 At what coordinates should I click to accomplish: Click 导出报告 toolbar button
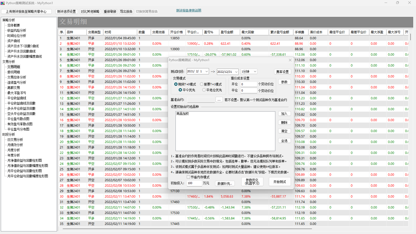click(x=126, y=11)
